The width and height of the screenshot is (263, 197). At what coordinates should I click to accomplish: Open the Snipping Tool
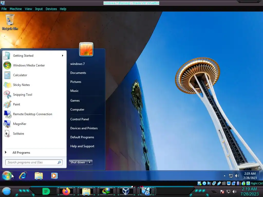click(x=34, y=94)
